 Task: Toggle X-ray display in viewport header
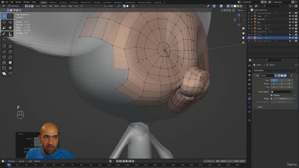point(228,6)
